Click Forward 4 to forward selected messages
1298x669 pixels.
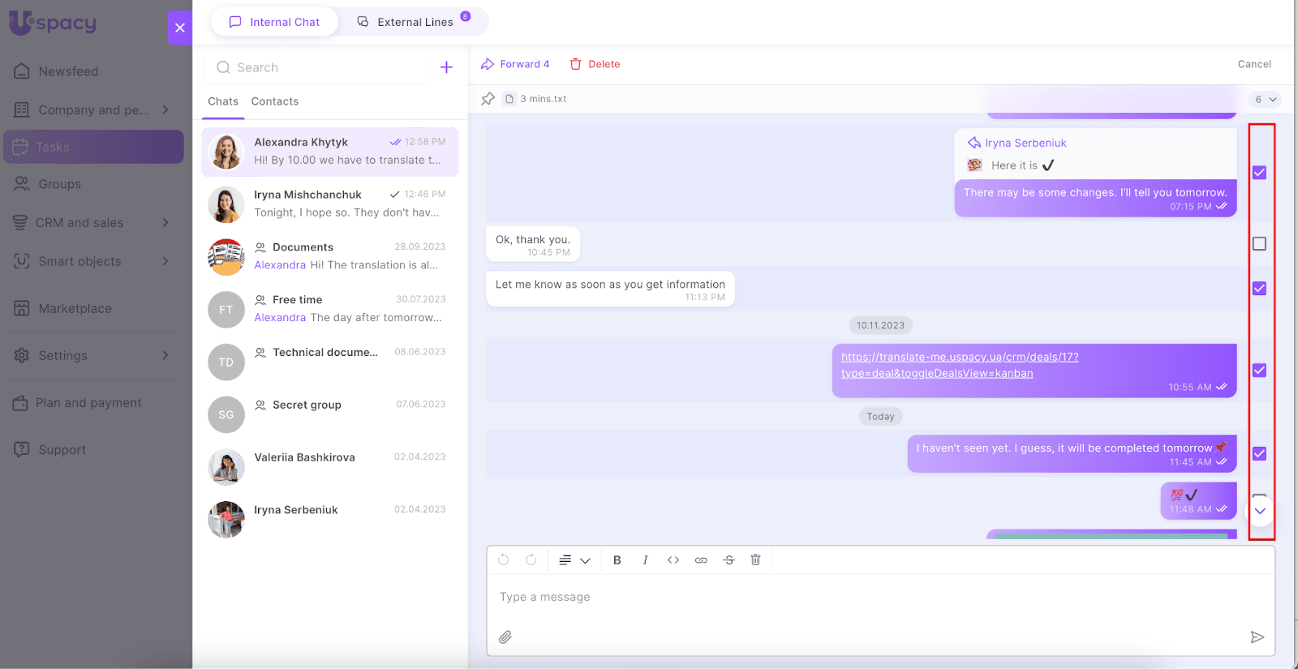pos(516,64)
